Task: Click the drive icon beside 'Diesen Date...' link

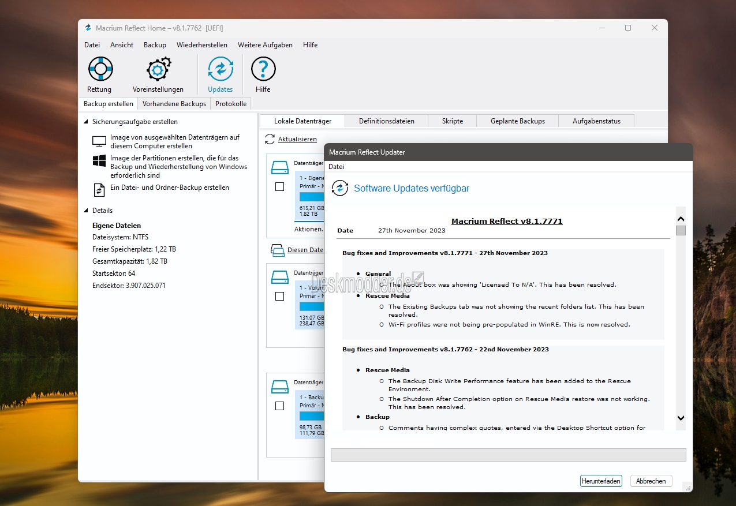Action: point(278,250)
